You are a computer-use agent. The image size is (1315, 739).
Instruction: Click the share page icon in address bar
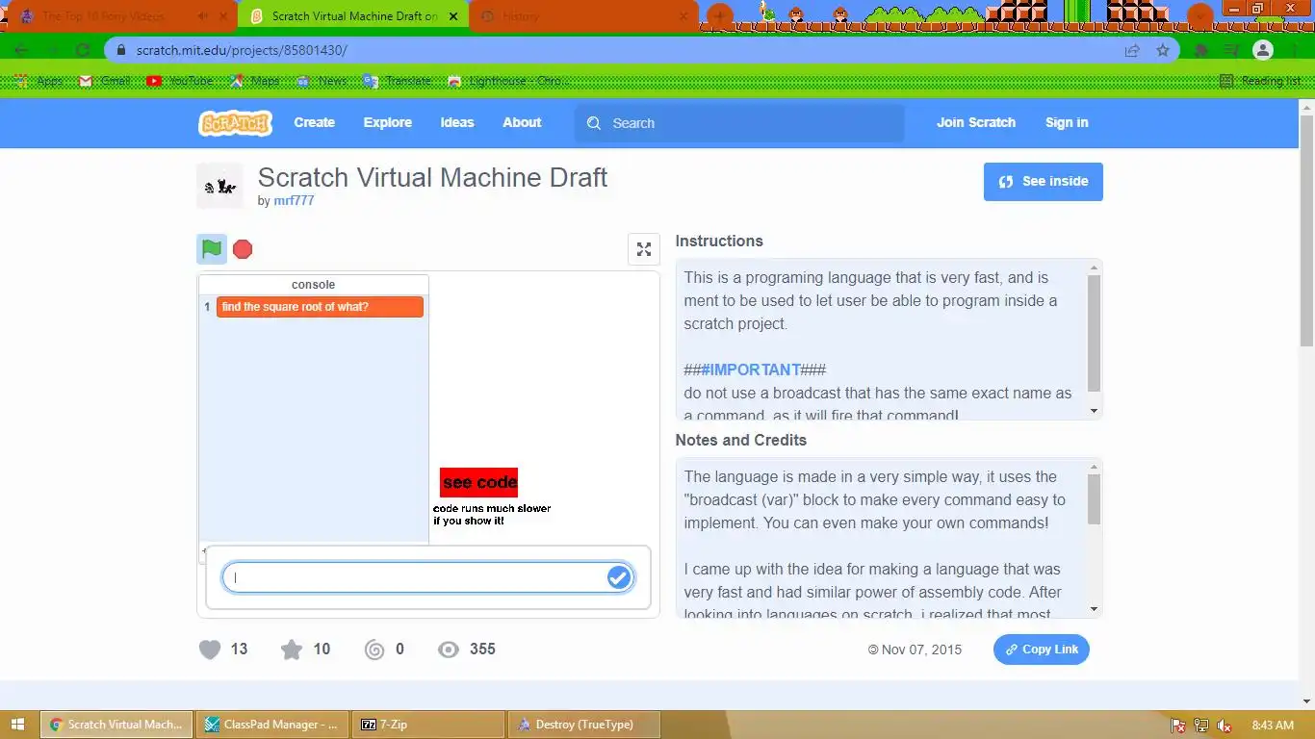click(1132, 50)
